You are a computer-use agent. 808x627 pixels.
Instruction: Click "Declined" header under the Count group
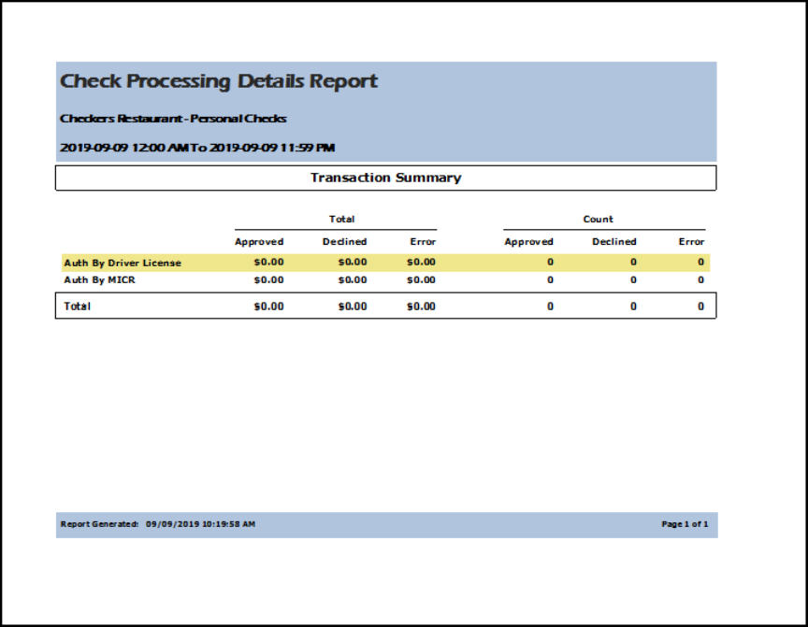[614, 241]
